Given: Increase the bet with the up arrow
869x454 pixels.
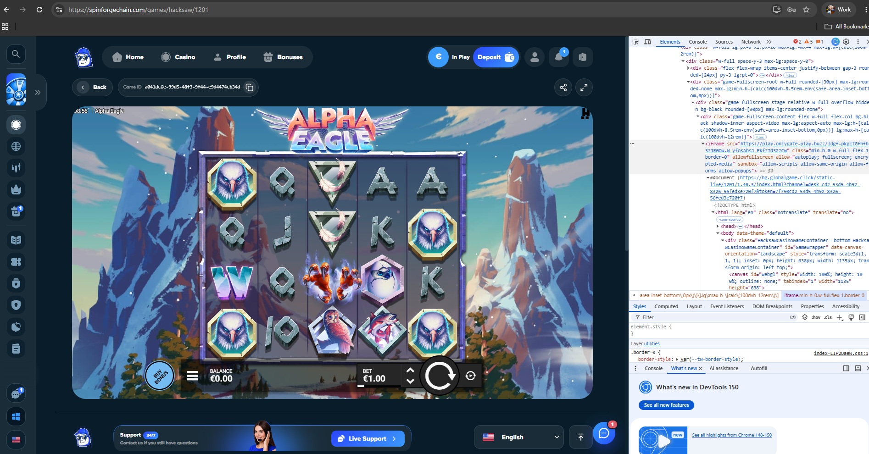Looking at the screenshot, I should (410, 370).
